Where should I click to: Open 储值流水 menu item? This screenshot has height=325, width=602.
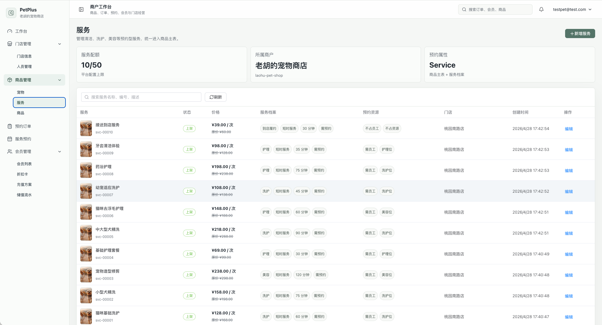click(39, 195)
